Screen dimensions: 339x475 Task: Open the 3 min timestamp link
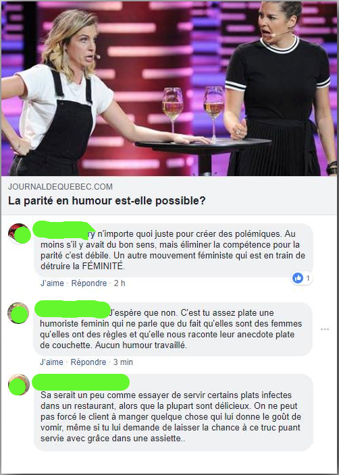coord(123,362)
